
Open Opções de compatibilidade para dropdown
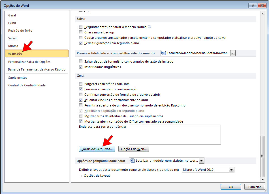201,161
